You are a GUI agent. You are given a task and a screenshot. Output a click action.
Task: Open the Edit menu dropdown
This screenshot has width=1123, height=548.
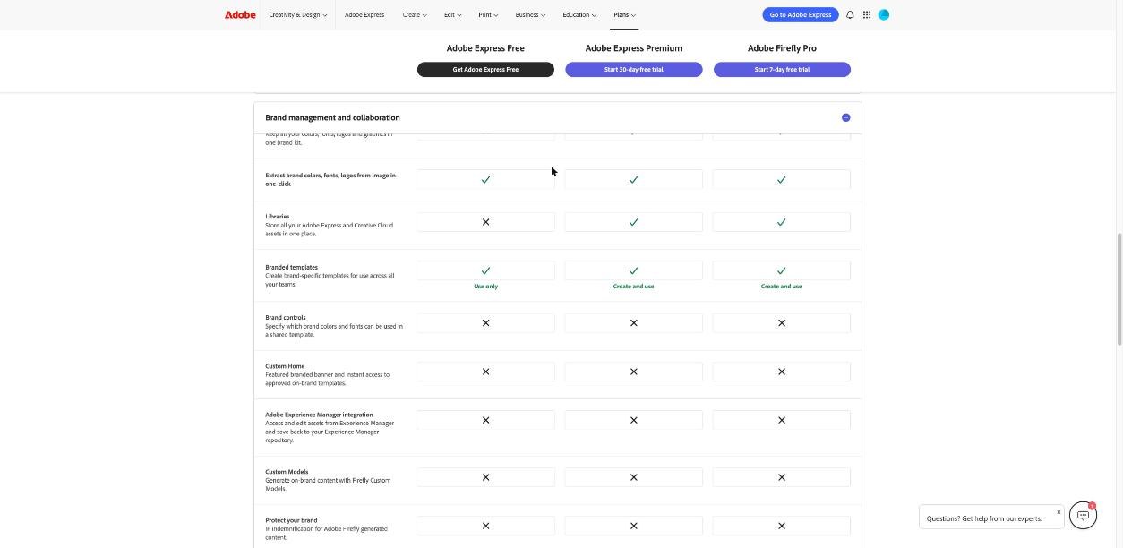pyautogui.click(x=453, y=14)
